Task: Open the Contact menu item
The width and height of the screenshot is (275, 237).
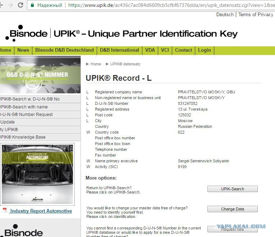Action: [183, 50]
